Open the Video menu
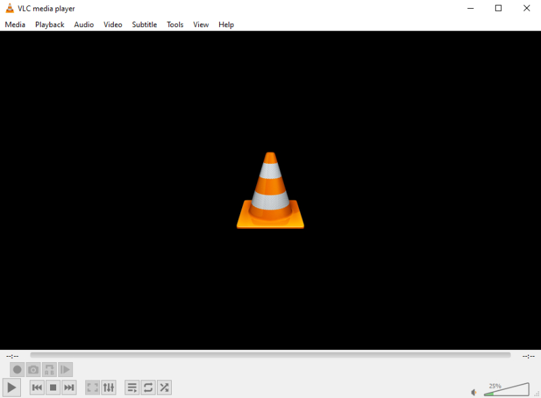The width and height of the screenshot is (541, 398). click(x=113, y=24)
